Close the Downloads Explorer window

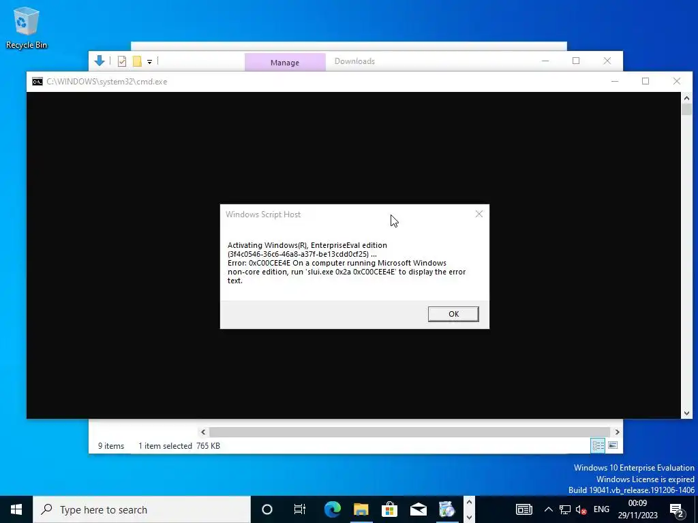607,61
